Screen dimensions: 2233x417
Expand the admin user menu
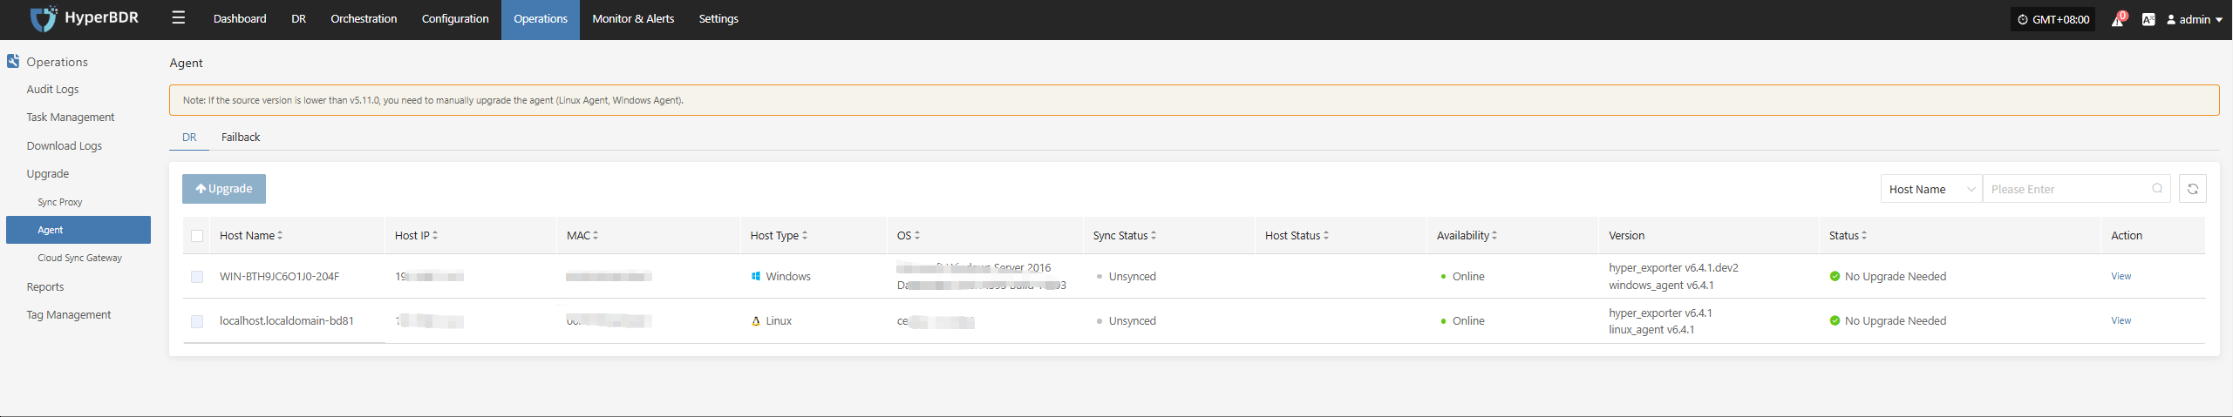pyautogui.click(x=2194, y=19)
